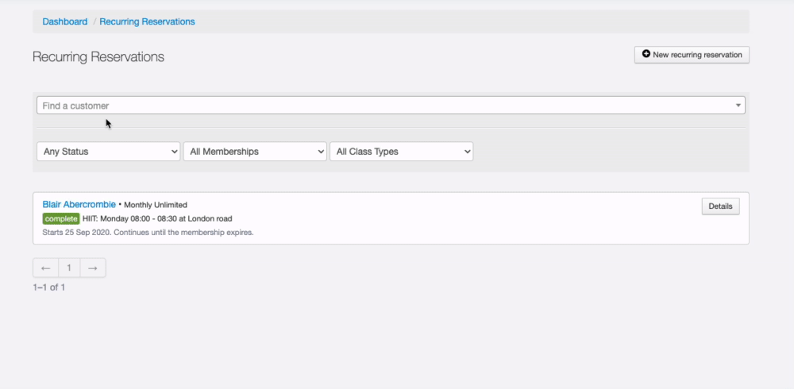
Task: Select page 1 in the pagination
Action: 69,268
